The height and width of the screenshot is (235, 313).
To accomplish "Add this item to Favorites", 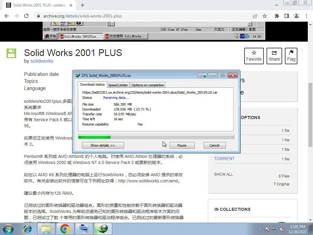I will point(254,56).
